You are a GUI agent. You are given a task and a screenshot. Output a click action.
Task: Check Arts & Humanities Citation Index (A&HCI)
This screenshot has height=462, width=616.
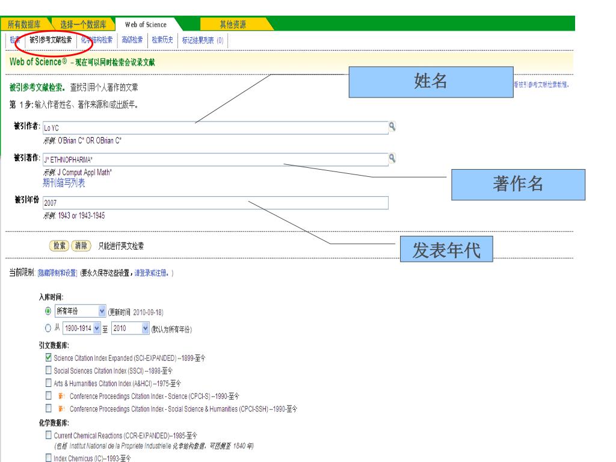[x=48, y=383]
